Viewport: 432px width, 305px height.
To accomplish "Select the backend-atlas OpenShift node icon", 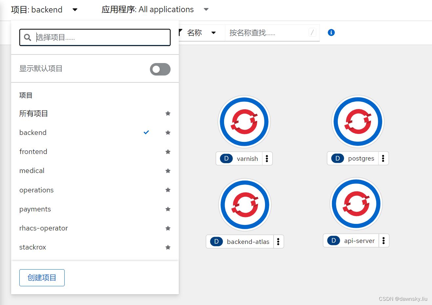I will [x=245, y=205].
